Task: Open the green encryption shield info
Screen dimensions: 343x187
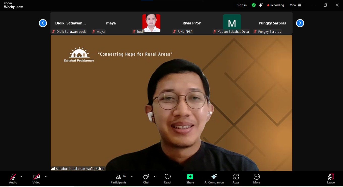Action: click(254, 5)
